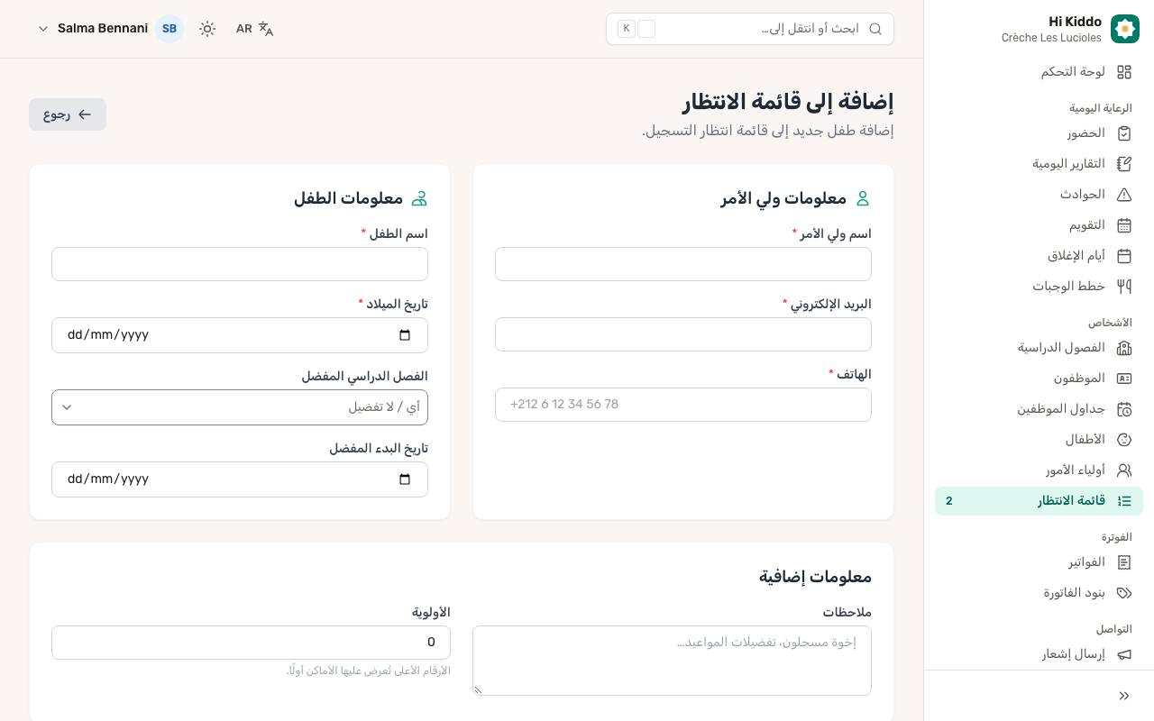Click the Crèche Les Lucioles name text
Image resolution: width=1154 pixels, height=721 pixels.
1051,38
